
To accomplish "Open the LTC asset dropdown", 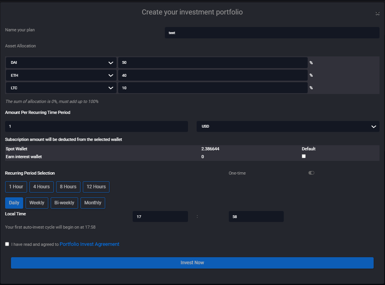I will (61, 88).
